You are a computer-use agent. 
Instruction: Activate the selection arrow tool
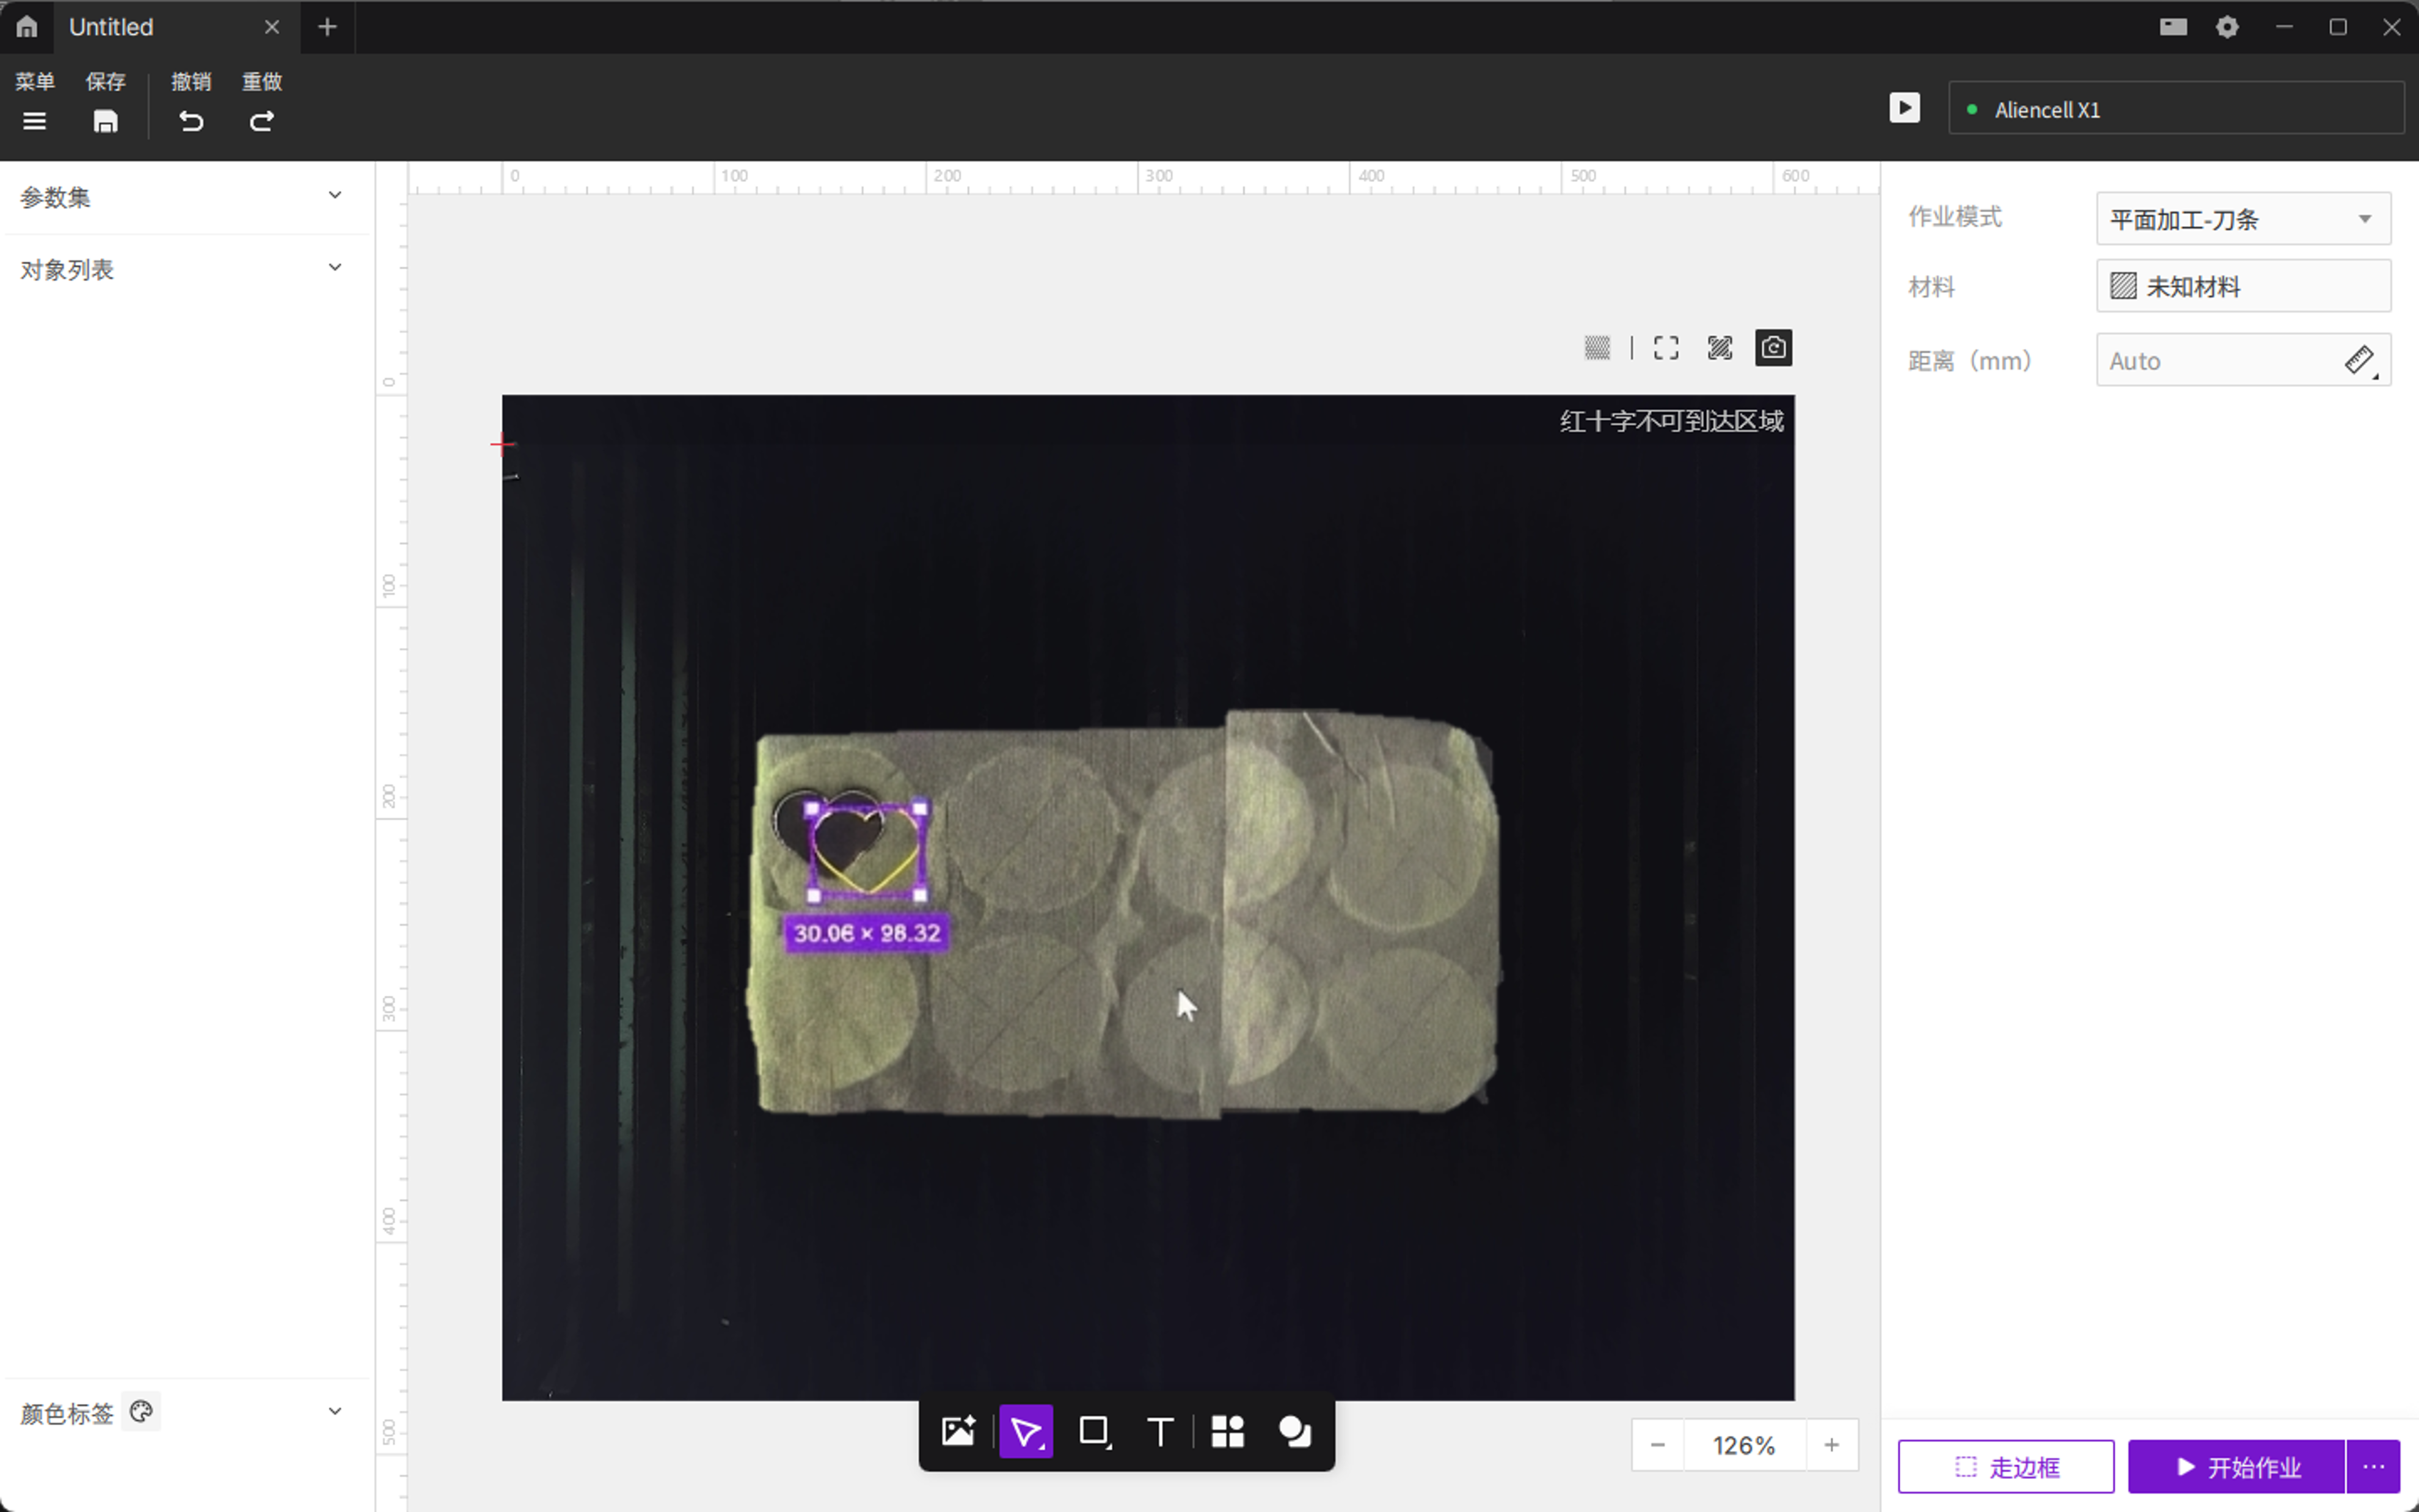click(1026, 1431)
